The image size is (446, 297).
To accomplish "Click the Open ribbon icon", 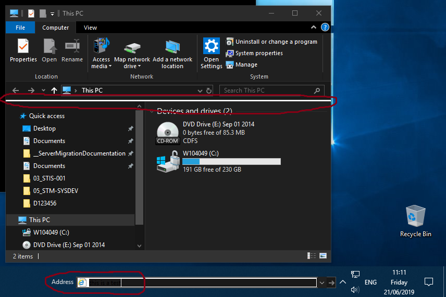I will pyautogui.click(x=49, y=50).
